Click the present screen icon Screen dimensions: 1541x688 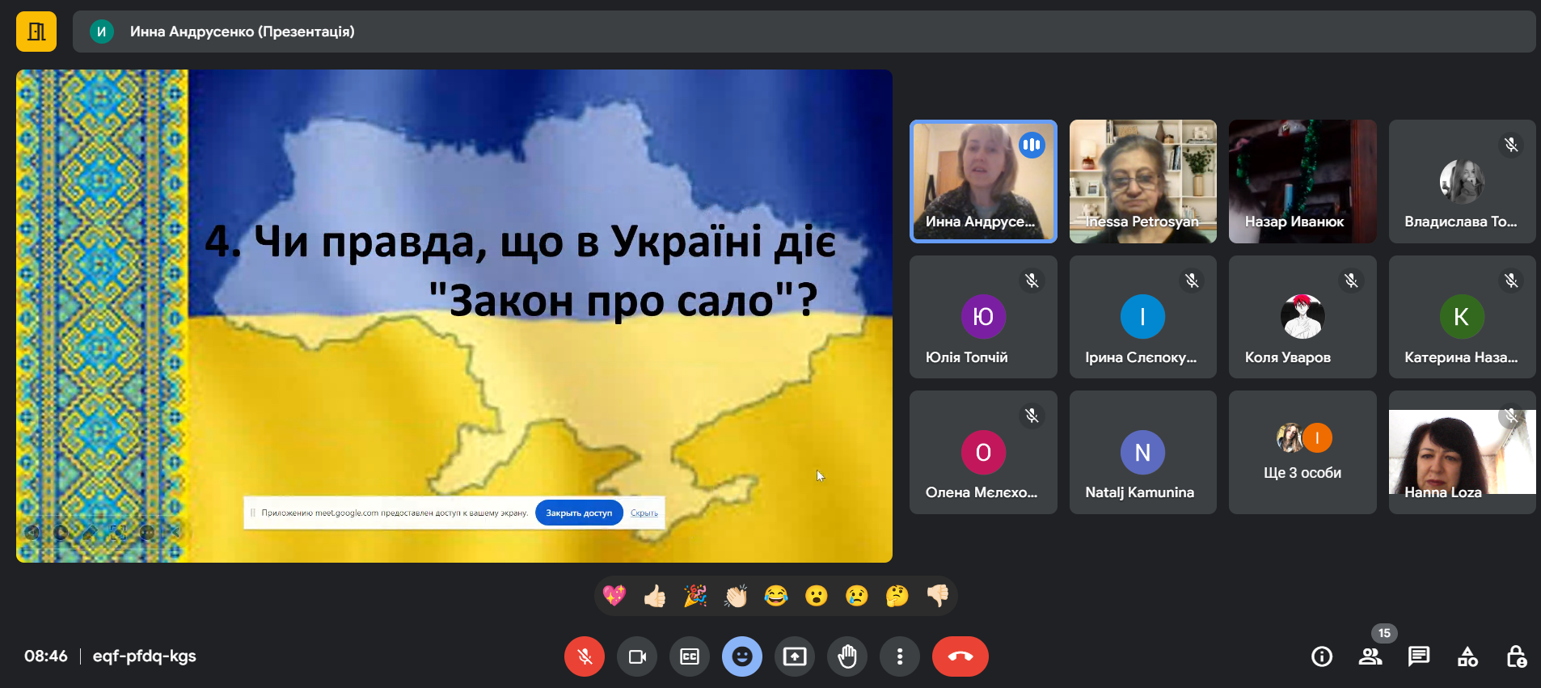(x=795, y=656)
